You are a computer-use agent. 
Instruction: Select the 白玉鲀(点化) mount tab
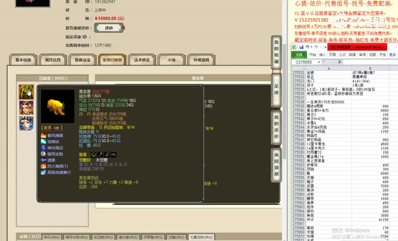[103, 237]
